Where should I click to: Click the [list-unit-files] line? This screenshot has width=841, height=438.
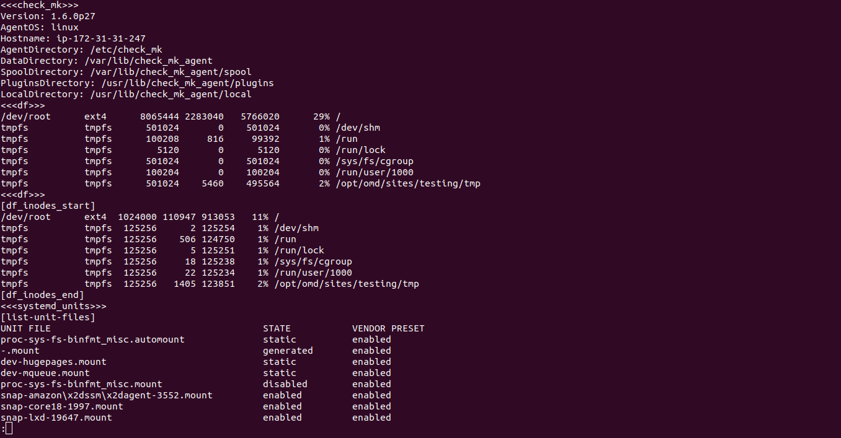[48, 317]
